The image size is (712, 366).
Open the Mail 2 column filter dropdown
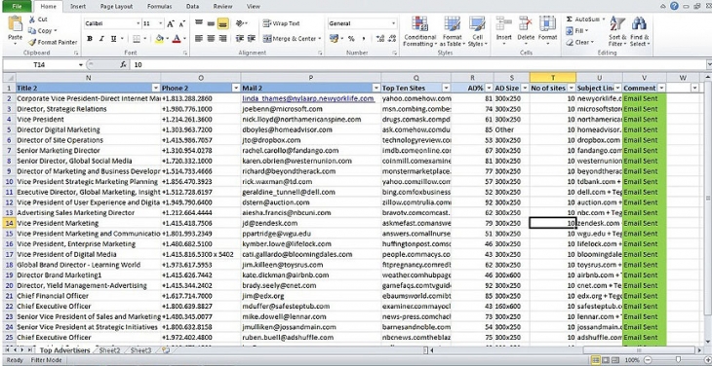tap(376, 88)
